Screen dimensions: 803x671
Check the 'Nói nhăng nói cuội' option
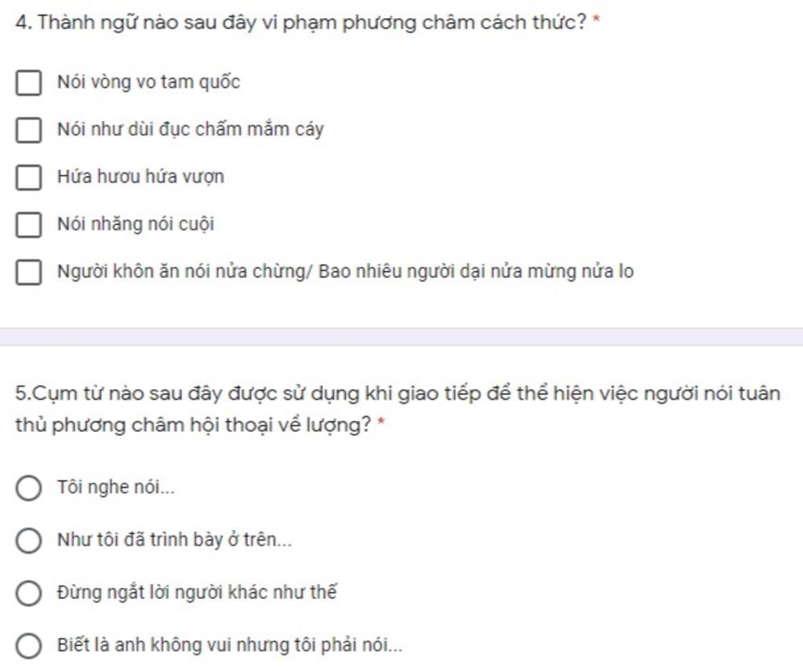tap(29, 225)
